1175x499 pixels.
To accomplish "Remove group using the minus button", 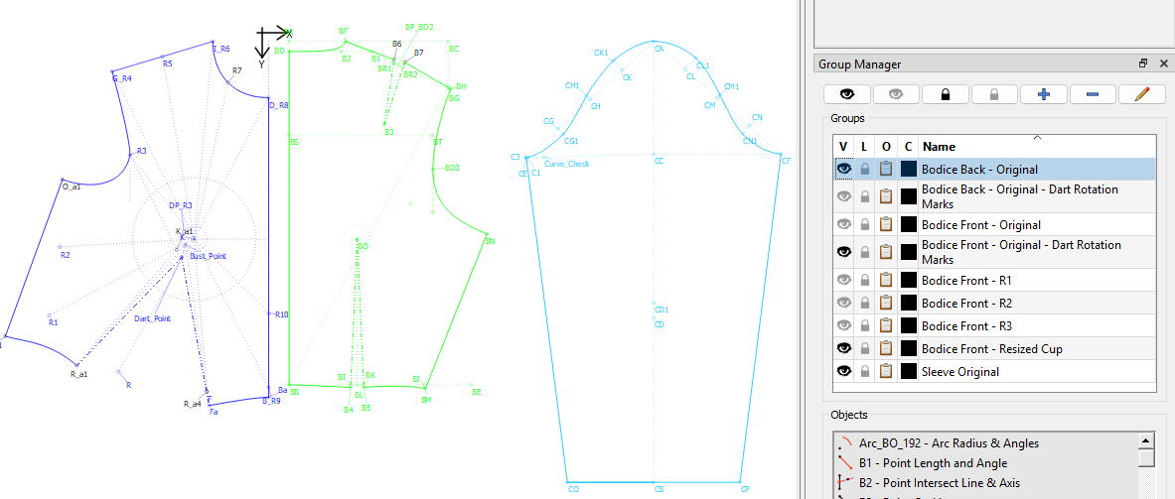I will click(1093, 94).
